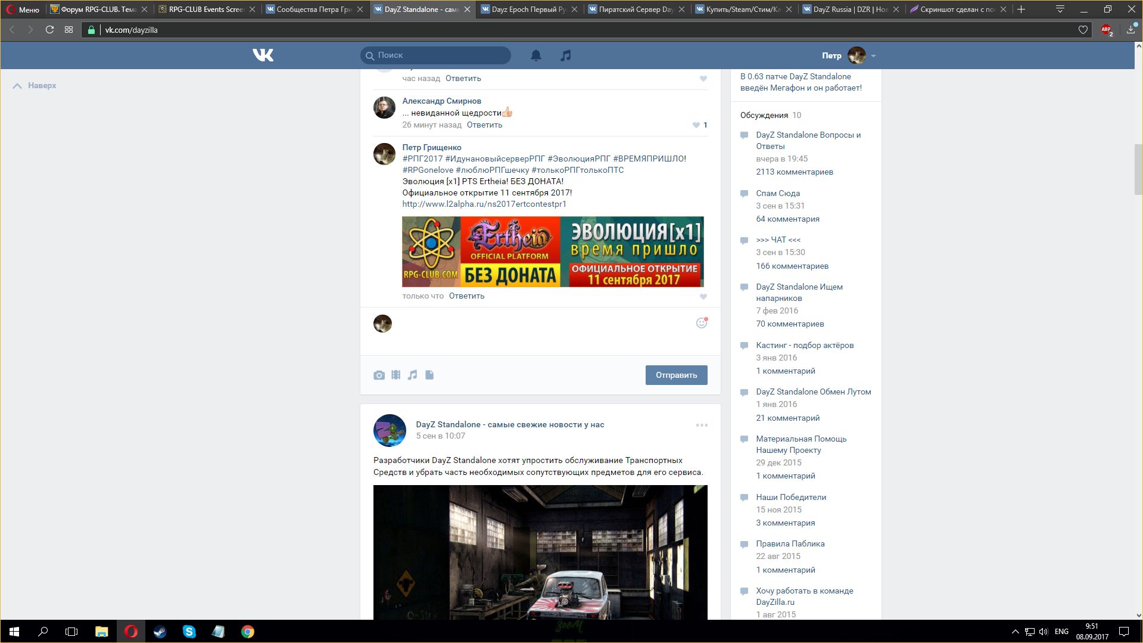Open DayZ Standalone Обмен Лутом topic
The width and height of the screenshot is (1143, 643).
pyautogui.click(x=813, y=392)
